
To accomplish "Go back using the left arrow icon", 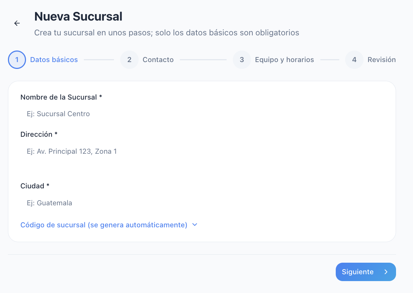I will (x=17, y=23).
